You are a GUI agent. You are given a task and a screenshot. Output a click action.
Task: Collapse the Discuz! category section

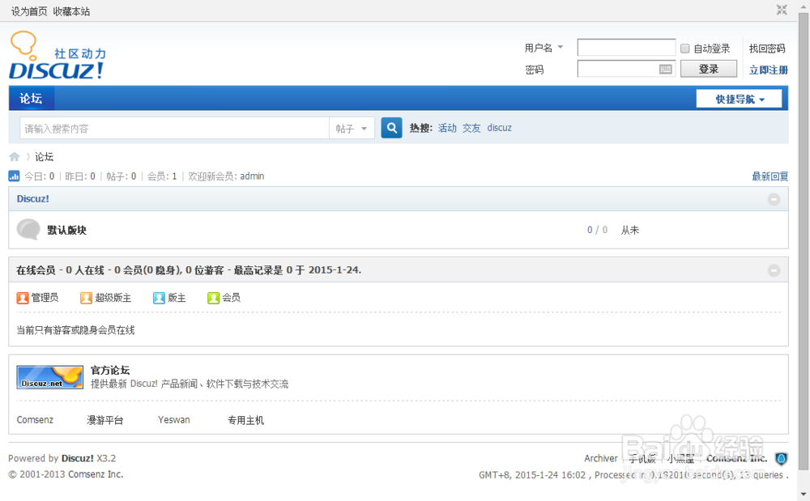774,199
